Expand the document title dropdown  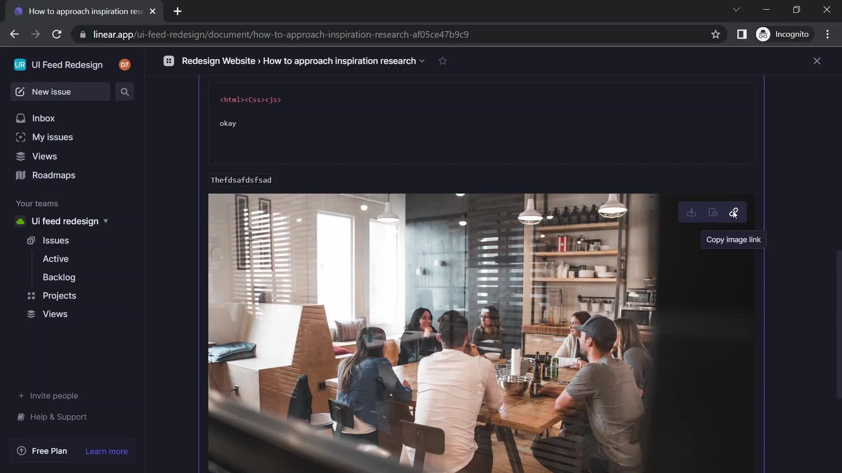423,62
